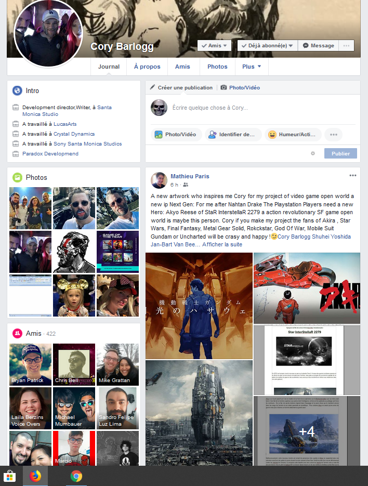Image resolution: width=368 pixels, height=486 pixels.
Task: Switch to the À propos tab
Action: pyautogui.click(x=147, y=67)
